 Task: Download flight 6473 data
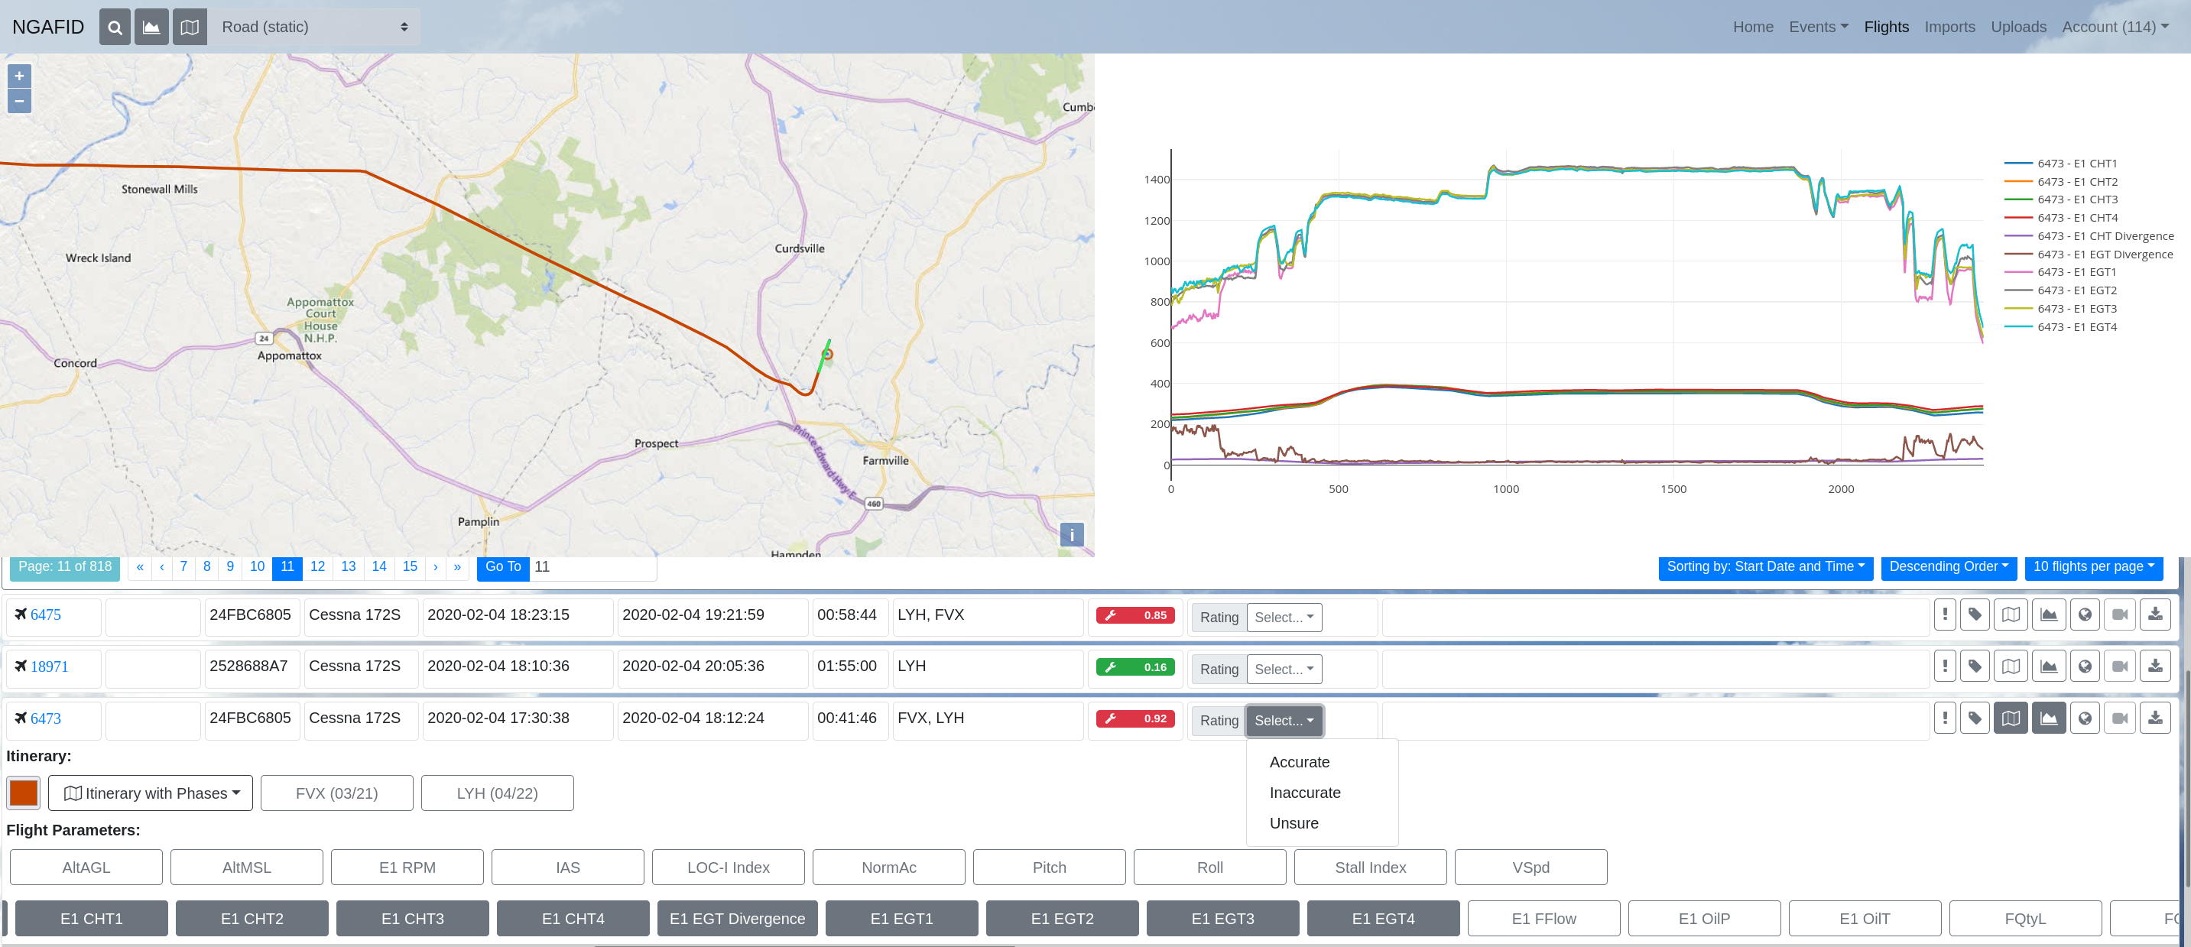pos(2155,718)
